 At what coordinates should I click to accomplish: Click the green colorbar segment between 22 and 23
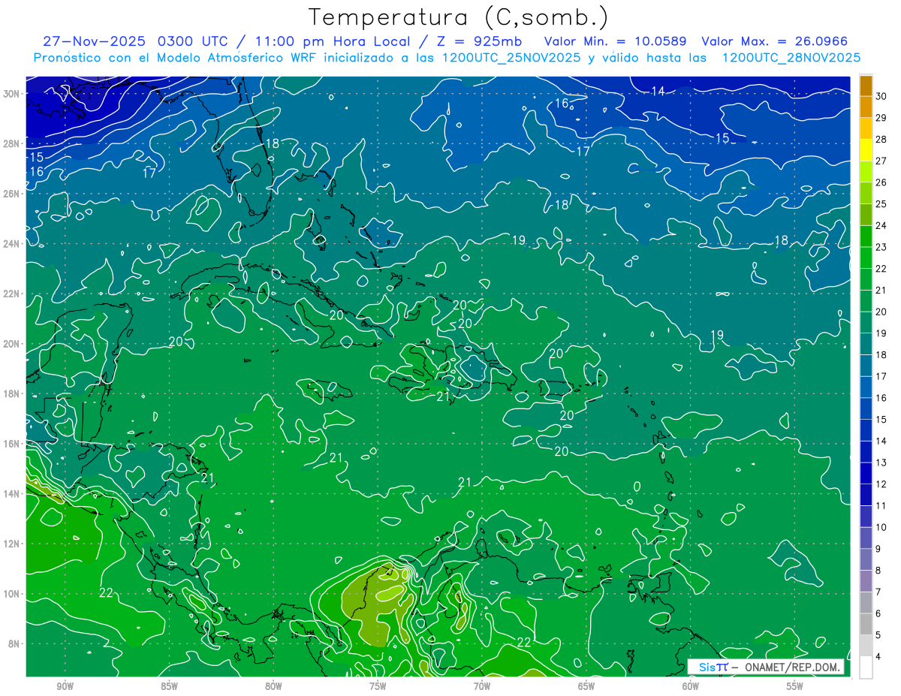[x=866, y=258]
